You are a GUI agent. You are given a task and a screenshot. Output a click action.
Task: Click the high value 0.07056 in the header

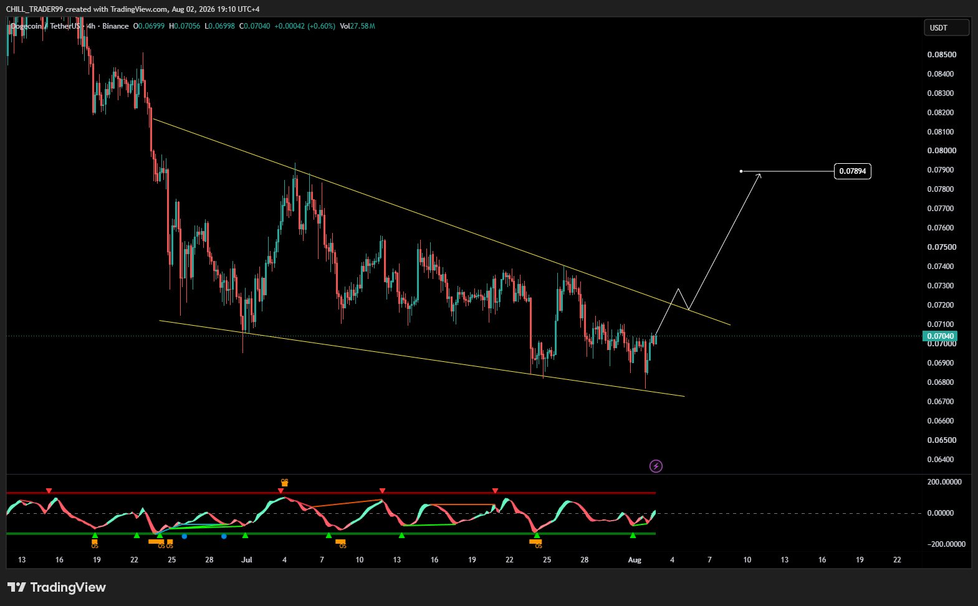tap(187, 26)
